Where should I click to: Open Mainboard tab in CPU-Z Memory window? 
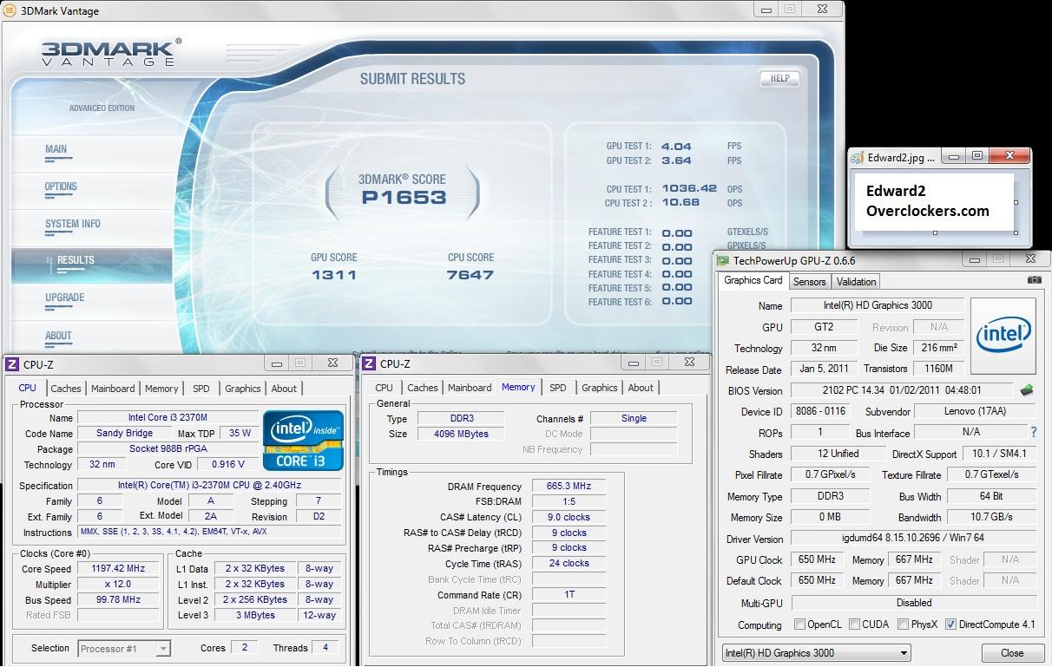470,388
